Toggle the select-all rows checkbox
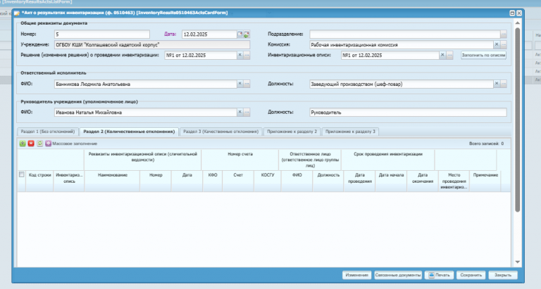 coord(21,174)
